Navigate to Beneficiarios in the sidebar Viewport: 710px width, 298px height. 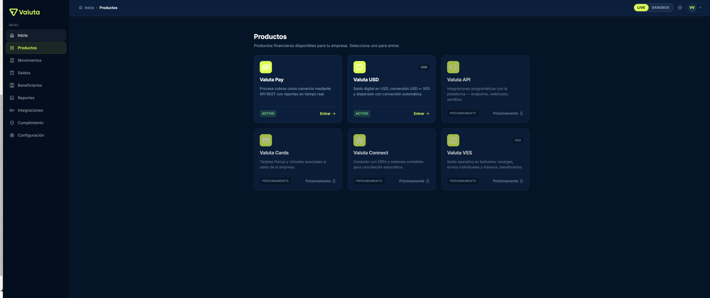pos(36,85)
